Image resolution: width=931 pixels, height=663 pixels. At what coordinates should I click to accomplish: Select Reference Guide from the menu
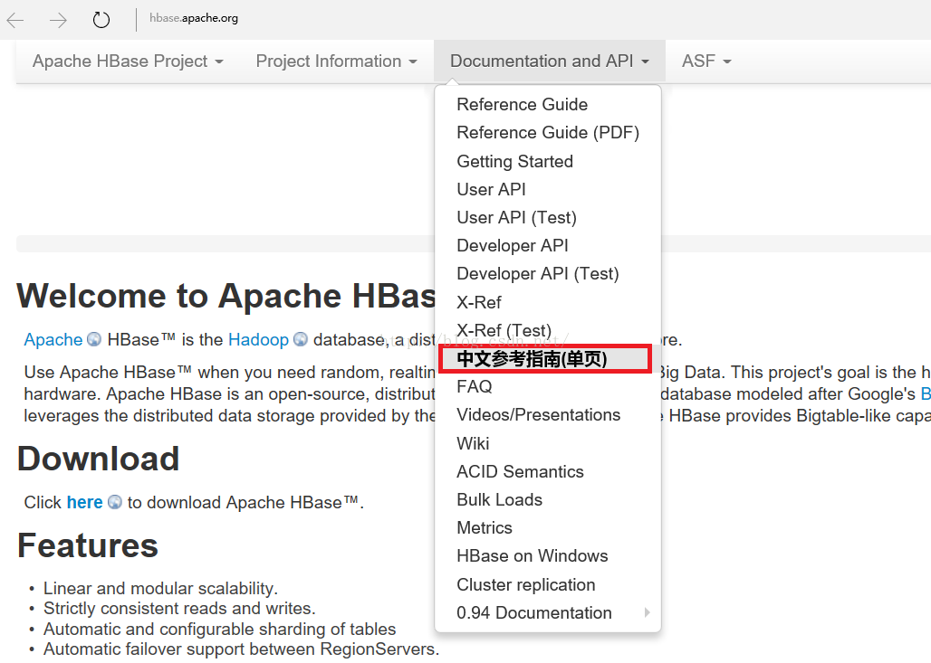522,104
